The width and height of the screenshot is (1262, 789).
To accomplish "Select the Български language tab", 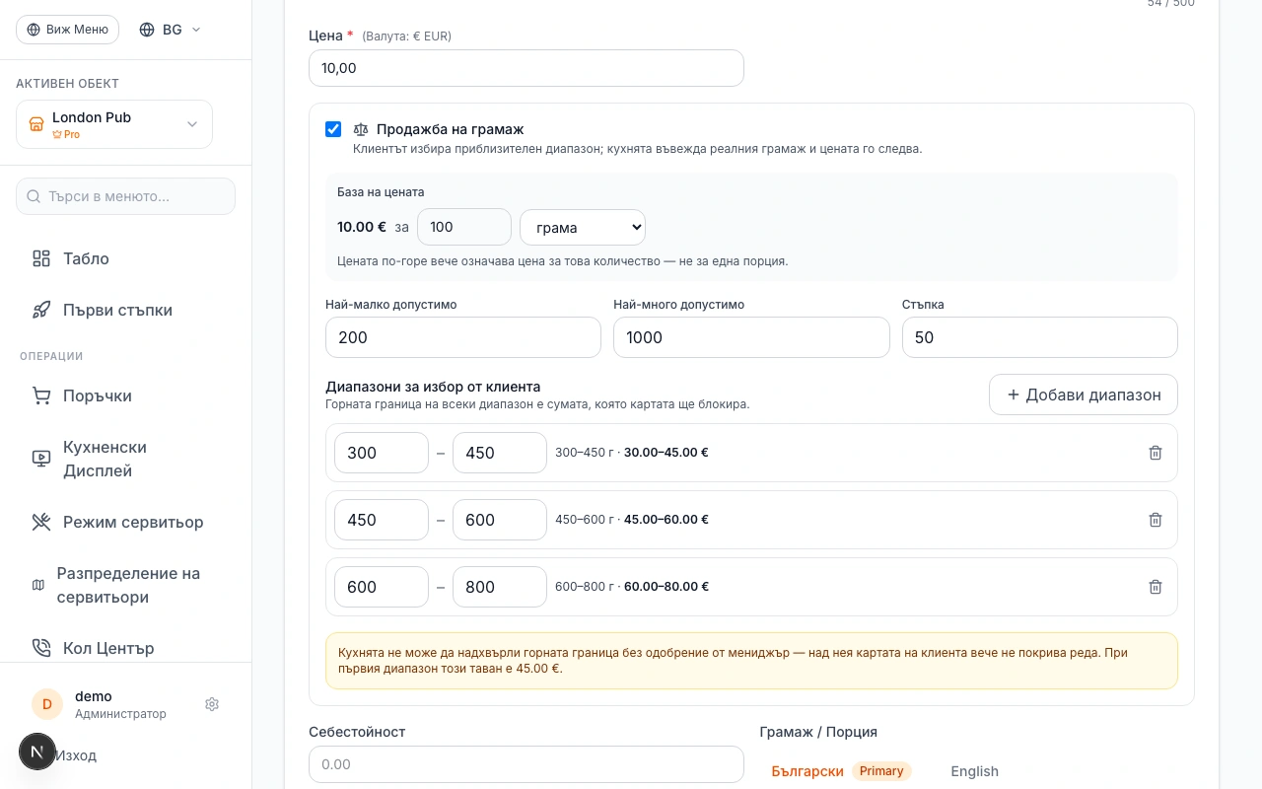I will 841,771.
